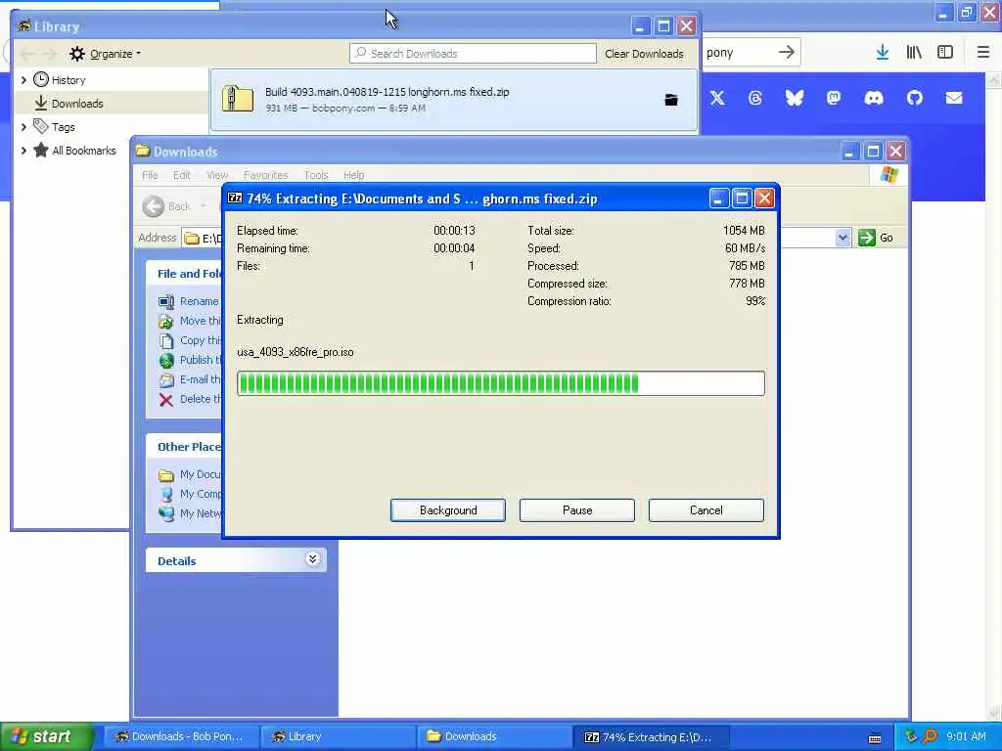The width and height of the screenshot is (1002, 751).
Task: Open the email envelope icon
Action: pyautogui.click(x=954, y=98)
